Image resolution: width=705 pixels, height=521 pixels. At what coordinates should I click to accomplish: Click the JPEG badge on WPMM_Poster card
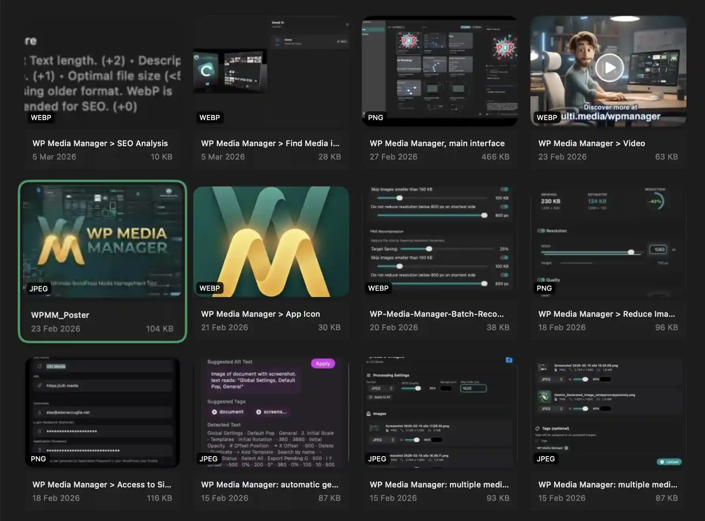click(39, 289)
